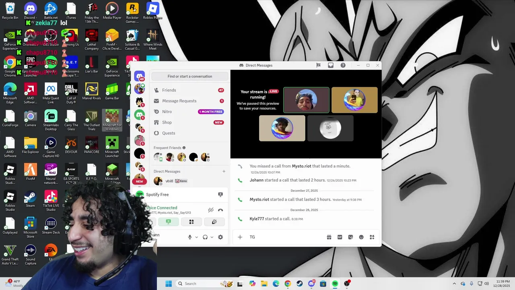Select the highlighted webcam video tile in call
The image size is (515, 290).
tap(306, 100)
